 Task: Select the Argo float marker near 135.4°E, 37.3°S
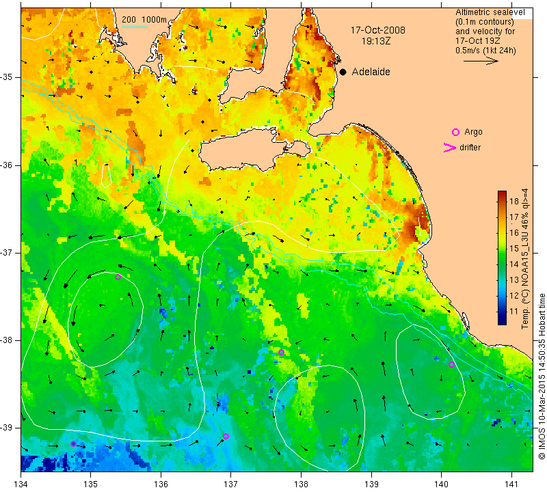[x=118, y=277]
